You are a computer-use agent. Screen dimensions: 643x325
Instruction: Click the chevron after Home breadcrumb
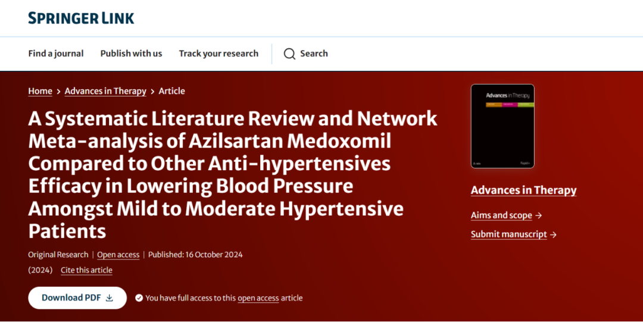pos(58,92)
